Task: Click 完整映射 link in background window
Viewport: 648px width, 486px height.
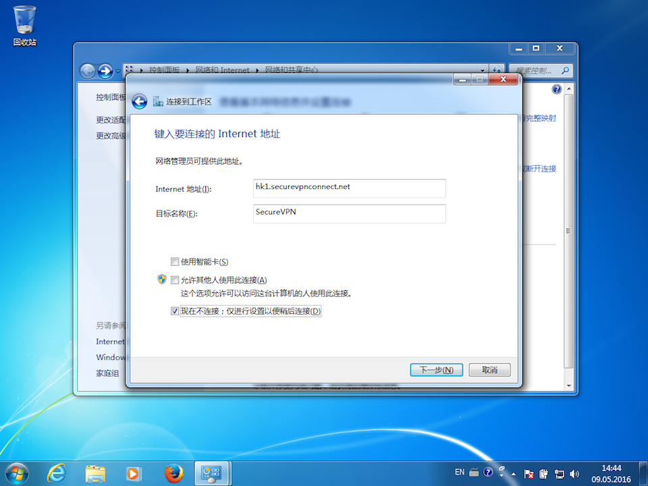Action: (x=540, y=118)
